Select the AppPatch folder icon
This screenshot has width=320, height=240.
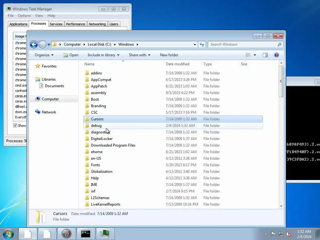87,86
